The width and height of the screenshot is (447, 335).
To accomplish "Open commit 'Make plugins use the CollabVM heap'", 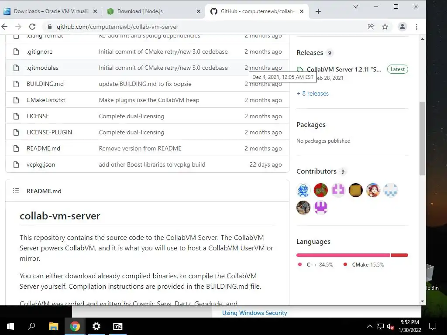I will point(149,100).
